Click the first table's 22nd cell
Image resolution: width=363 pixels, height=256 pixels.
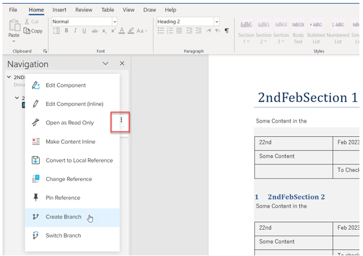tap(293, 143)
